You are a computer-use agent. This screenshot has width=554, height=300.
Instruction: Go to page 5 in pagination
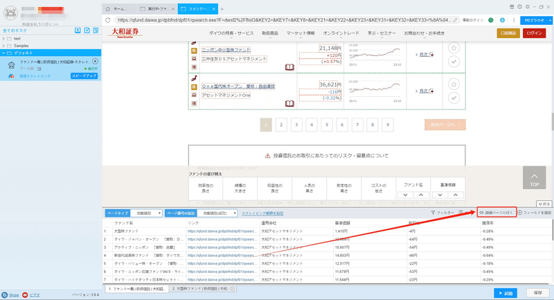point(327,125)
